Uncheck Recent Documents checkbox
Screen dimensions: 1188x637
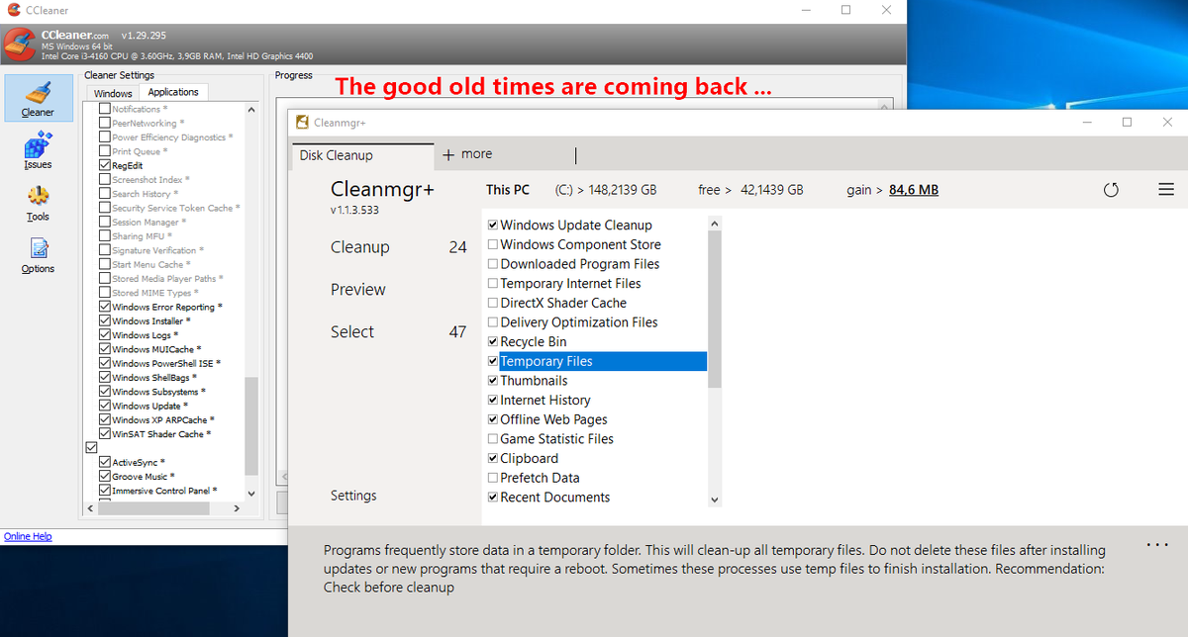[493, 498]
